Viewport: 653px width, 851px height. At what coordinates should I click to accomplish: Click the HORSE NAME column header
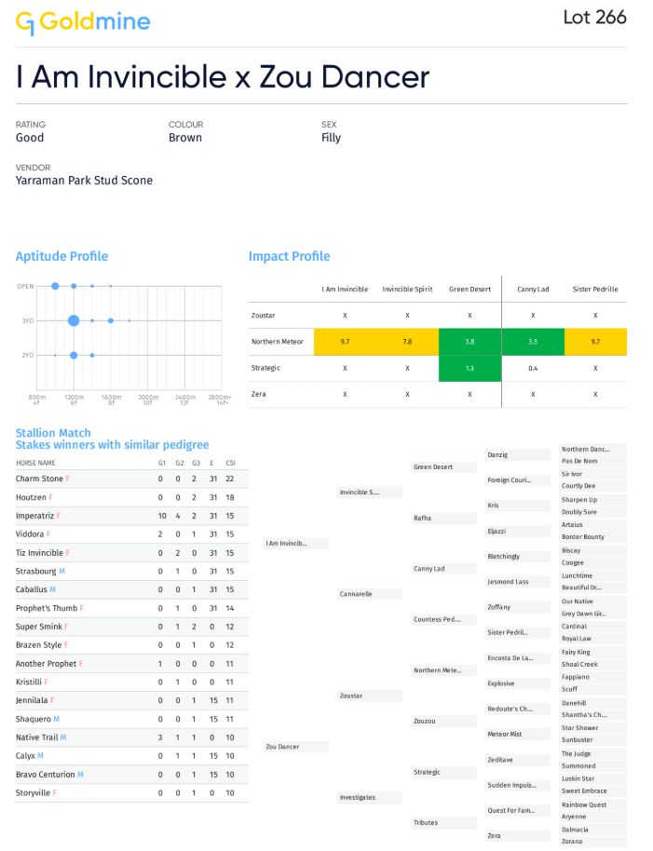click(35, 463)
